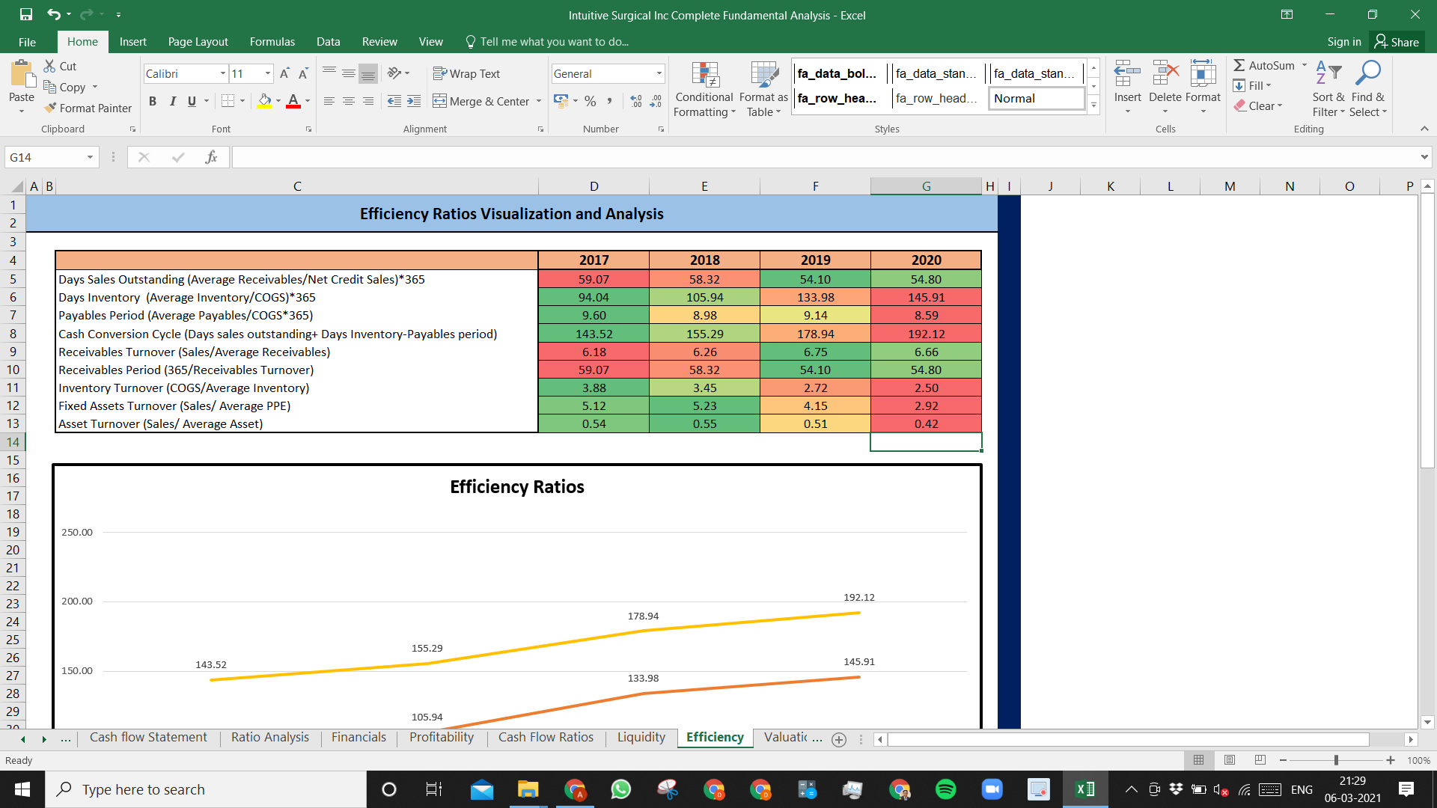Toggle Bold formatting
The height and width of the screenshot is (808, 1437).
point(153,101)
